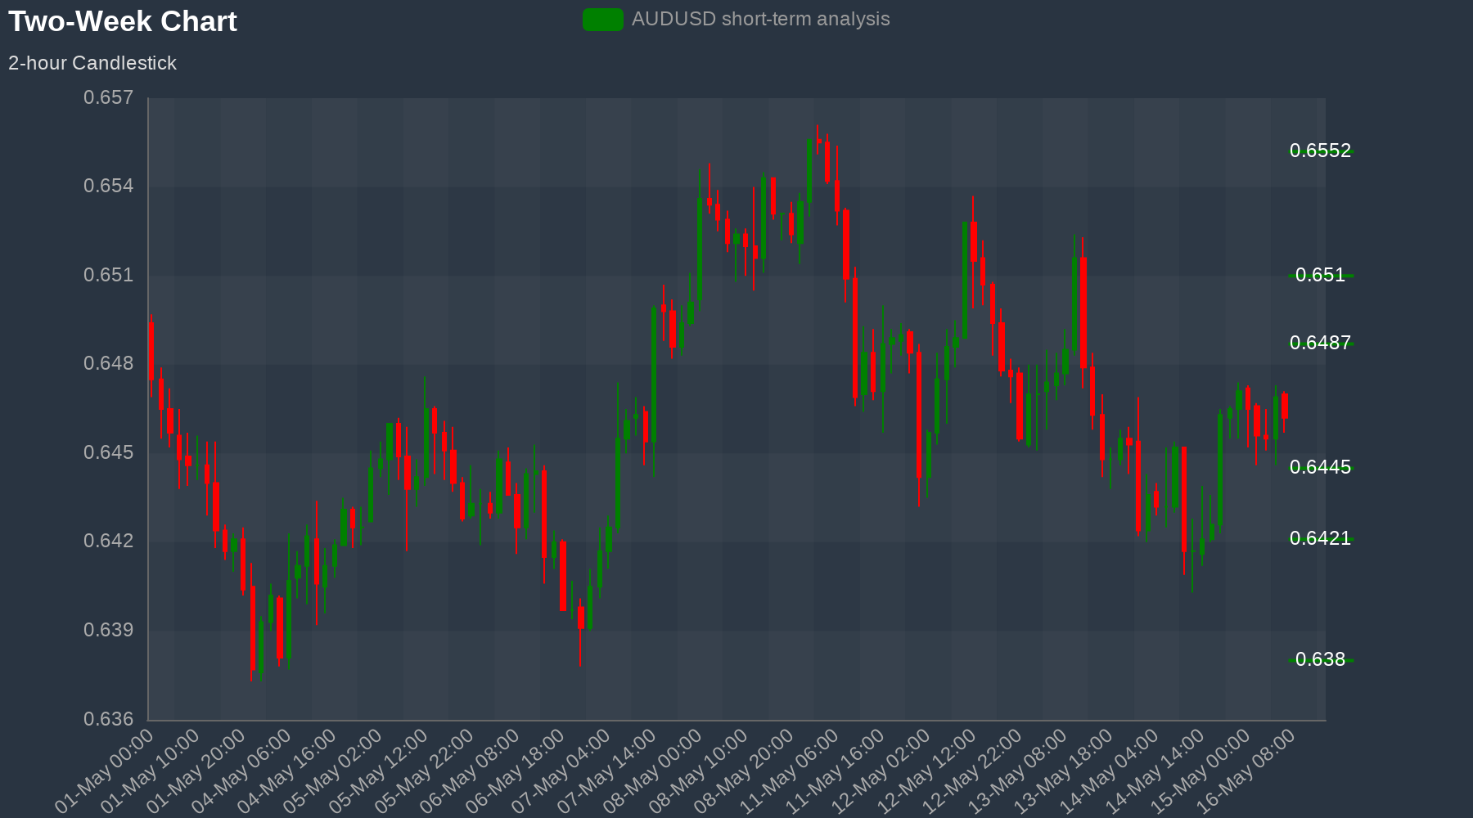Click the 12-May 12:00 x-axis label

pyautogui.click(x=929, y=770)
